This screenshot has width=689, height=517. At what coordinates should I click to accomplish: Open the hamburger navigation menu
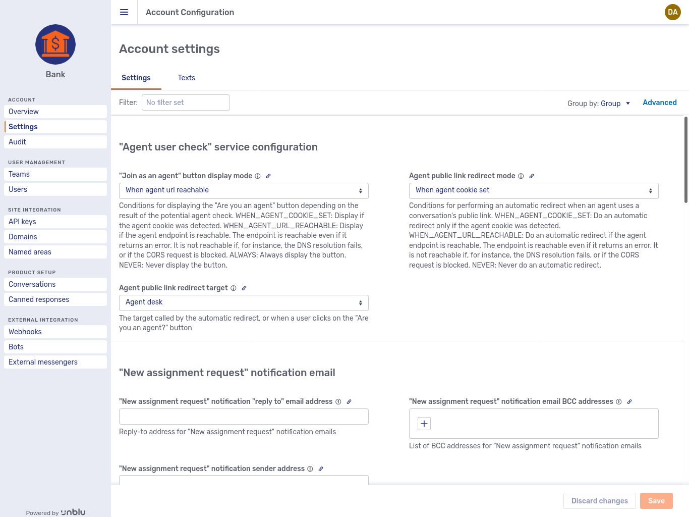point(124,12)
